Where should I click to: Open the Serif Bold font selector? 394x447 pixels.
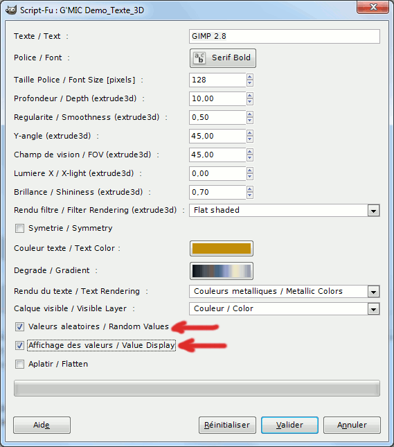coord(223,58)
